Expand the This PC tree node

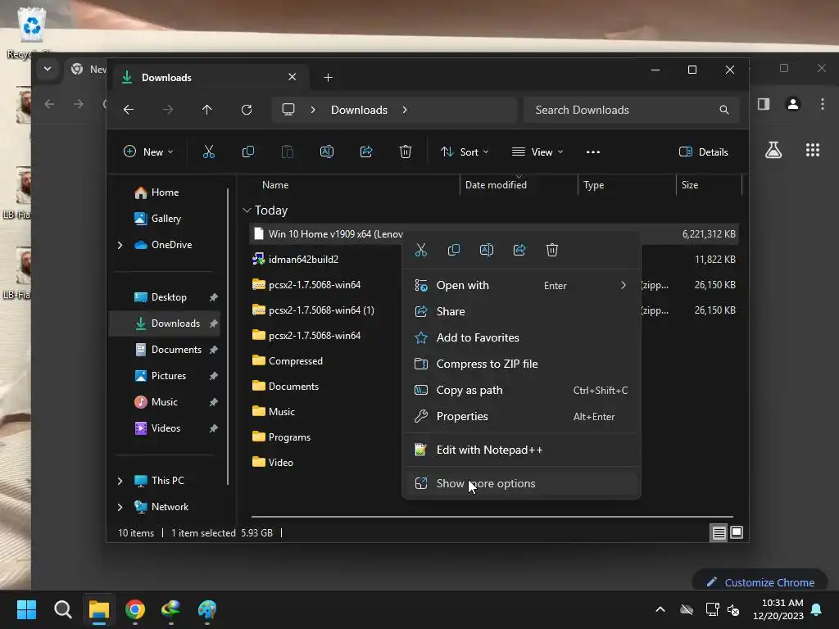[x=120, y=481]
